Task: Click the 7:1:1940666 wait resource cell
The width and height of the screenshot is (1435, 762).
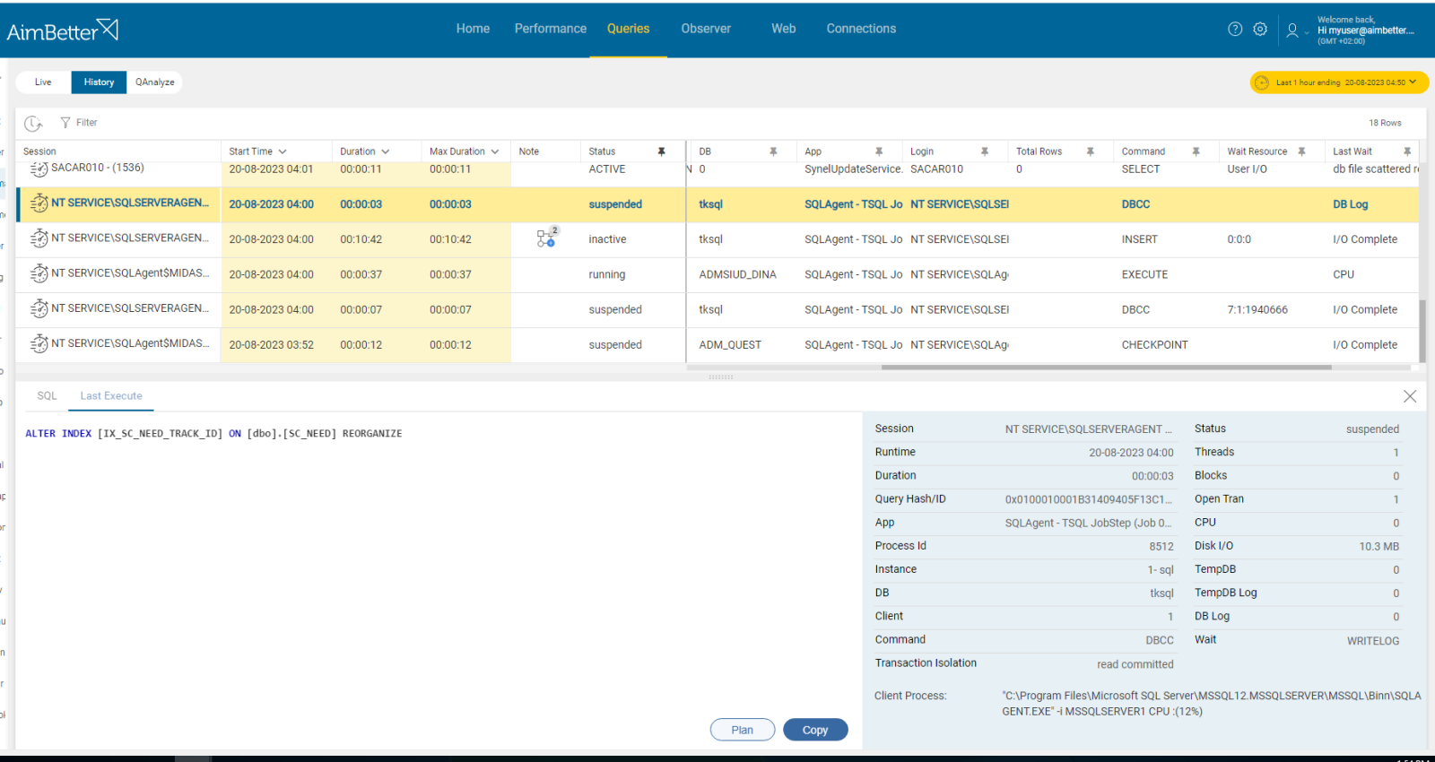Action: click(1257, 310)
